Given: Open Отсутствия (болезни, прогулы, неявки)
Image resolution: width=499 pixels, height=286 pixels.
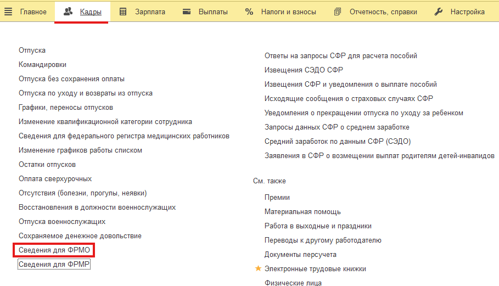Looking at the screenshot, I should (x=82, y=193).
